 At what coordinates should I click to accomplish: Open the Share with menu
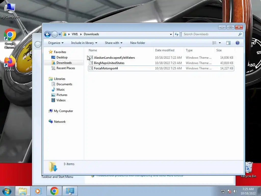[x=113, y=43]
